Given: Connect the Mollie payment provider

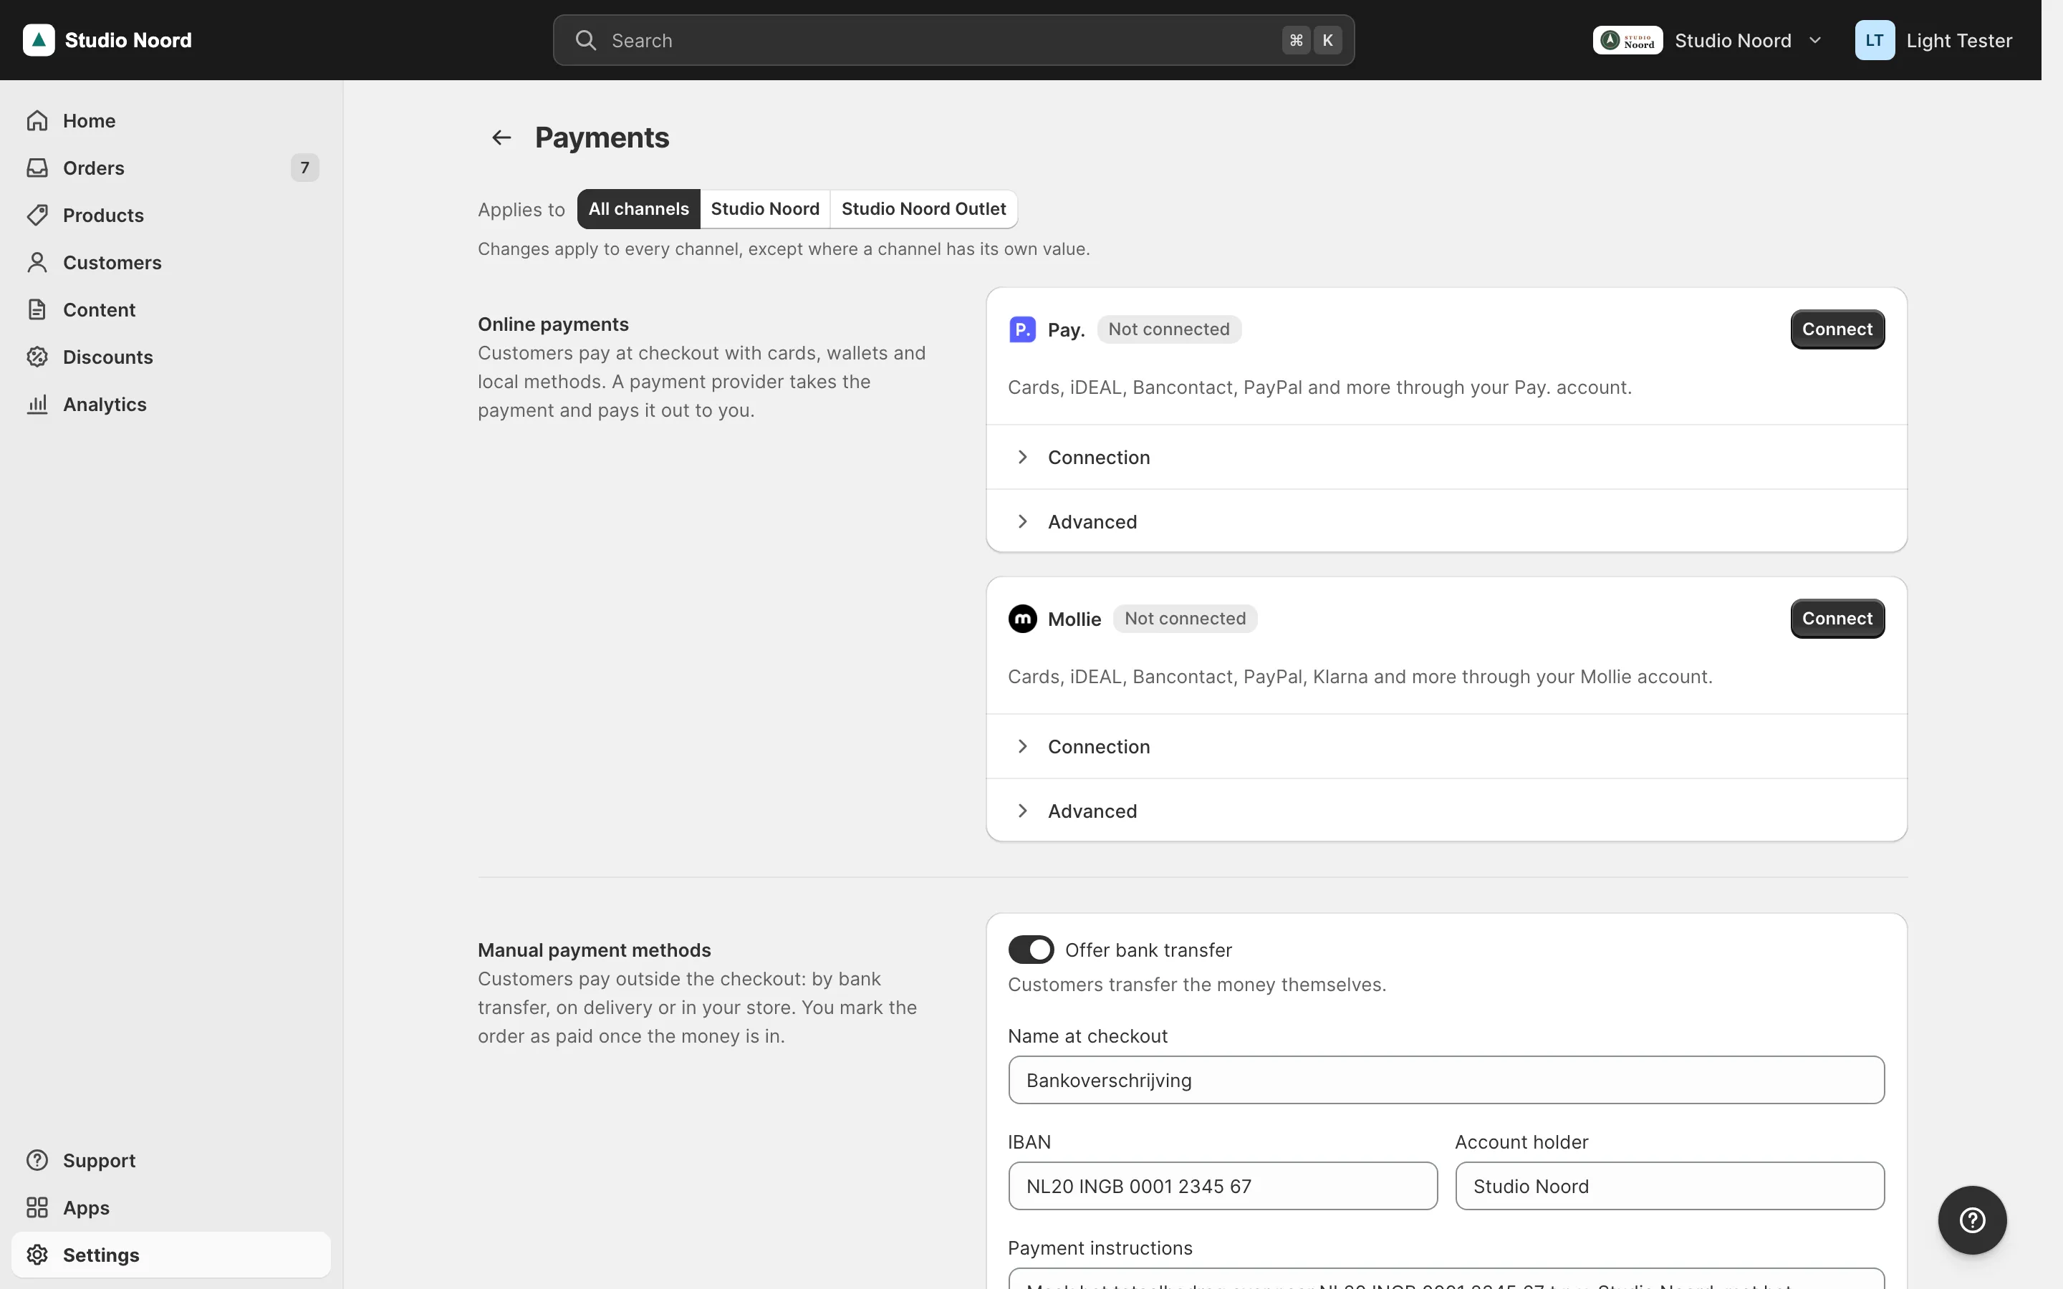Looking at the screenshot, I should pos(1837,618).
